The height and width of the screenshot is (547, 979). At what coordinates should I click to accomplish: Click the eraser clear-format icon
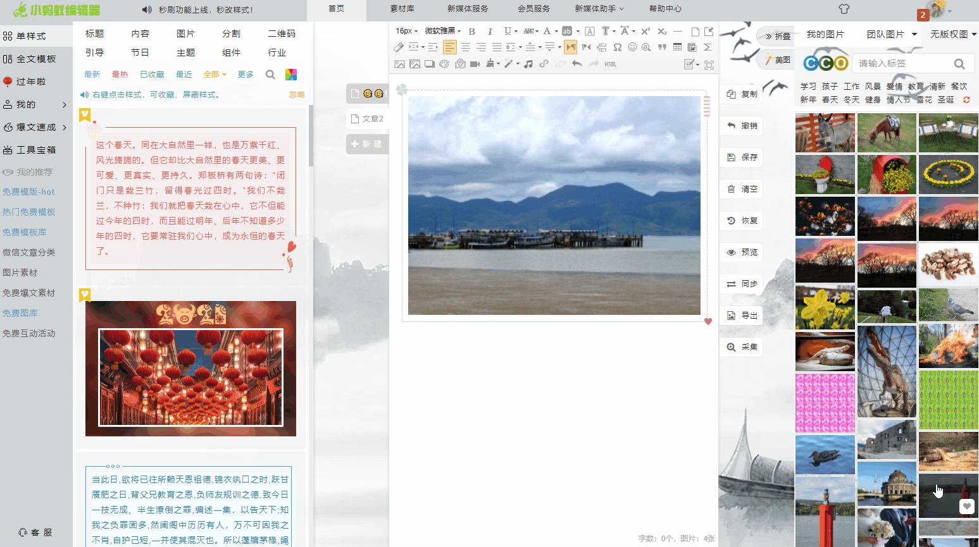(x=399, y=47)
